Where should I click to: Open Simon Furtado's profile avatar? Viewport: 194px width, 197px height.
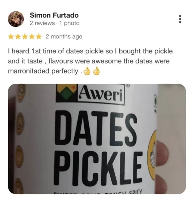point(16,19)
